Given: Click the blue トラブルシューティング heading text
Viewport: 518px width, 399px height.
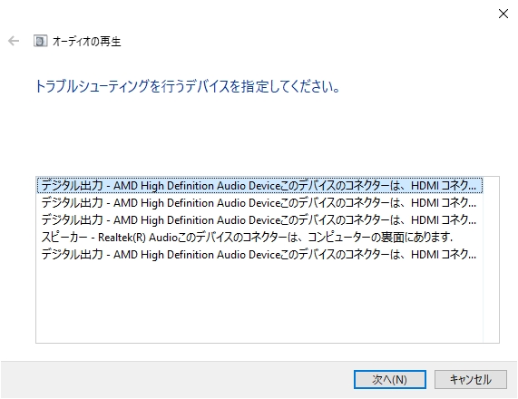Looking at the screenshot, I should click(187, 86).
